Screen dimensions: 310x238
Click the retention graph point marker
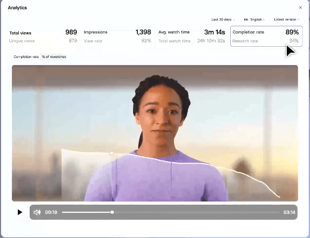[112, 153]
